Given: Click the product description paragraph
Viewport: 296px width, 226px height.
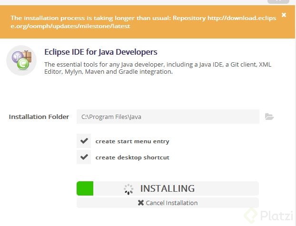Looking at the screenshot, I should click(157, 68).
